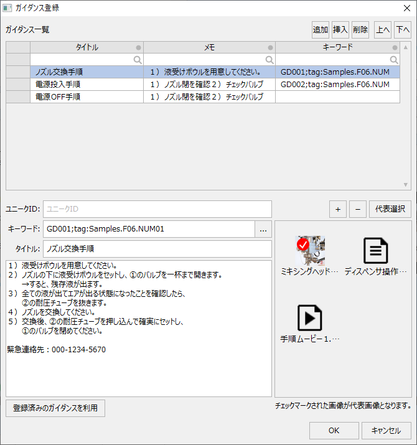Click the red checkmark on the image
Image resolution: width=417 pixels, height=445 pixels.
click(x=303, y=245)
